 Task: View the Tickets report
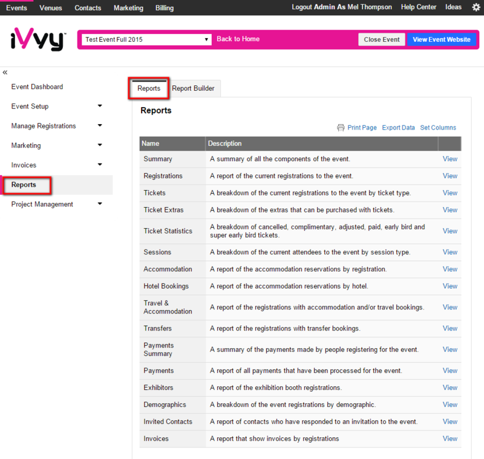(x=450, y=193)
